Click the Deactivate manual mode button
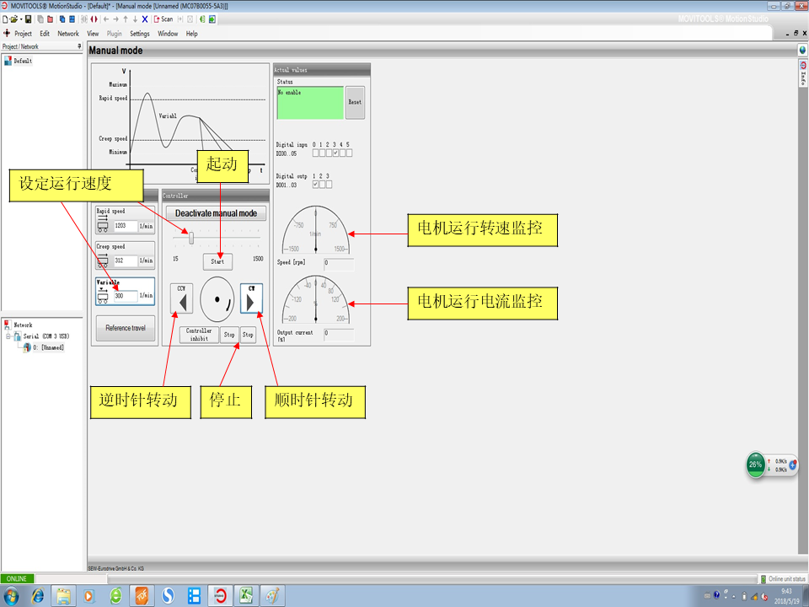Viewport: 809px width, 607px height. [216, 213]
